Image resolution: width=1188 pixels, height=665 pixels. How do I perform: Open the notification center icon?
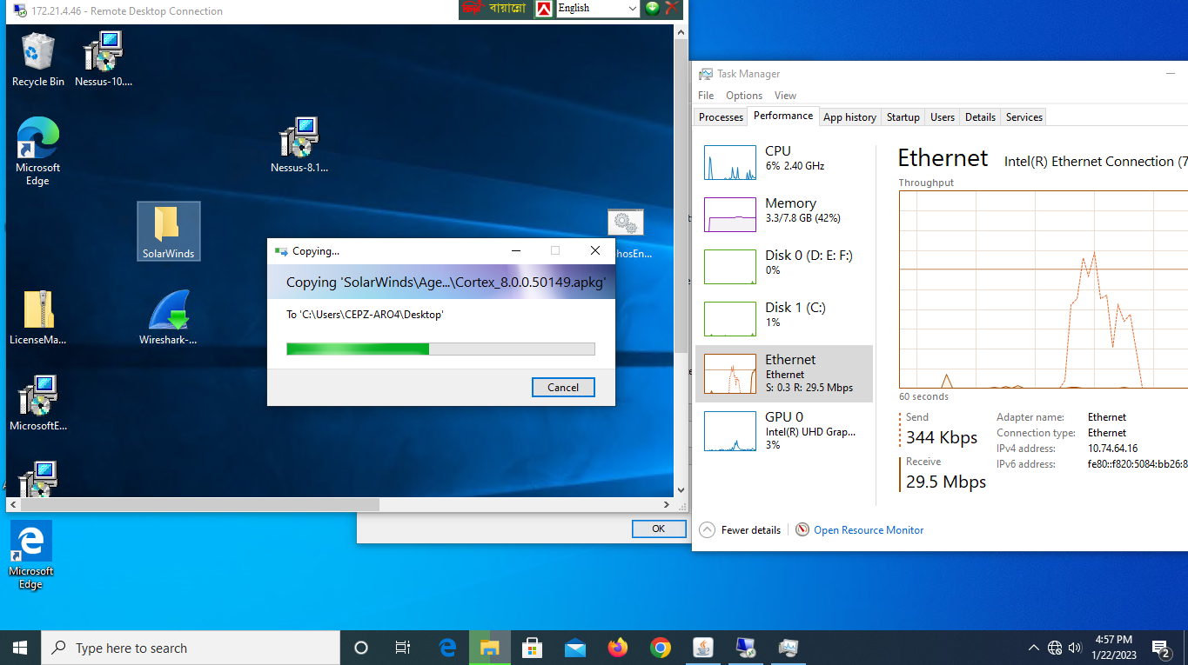point(1160,648)
